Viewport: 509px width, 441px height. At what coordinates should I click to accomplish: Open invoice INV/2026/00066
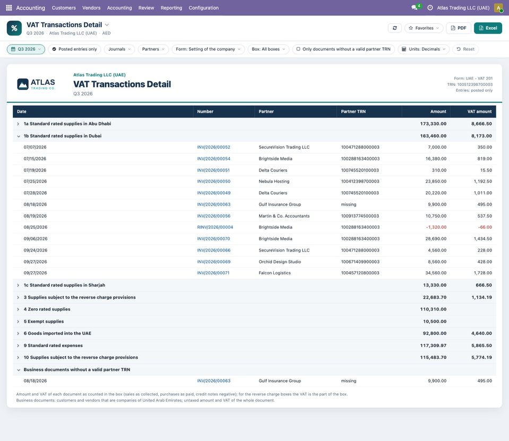click(213, 250)
